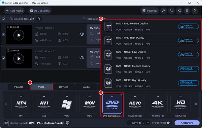Screen dimensions: 202x128
Task: Choose the DVD-Compatible video format icon
Action: coord(112,104)
